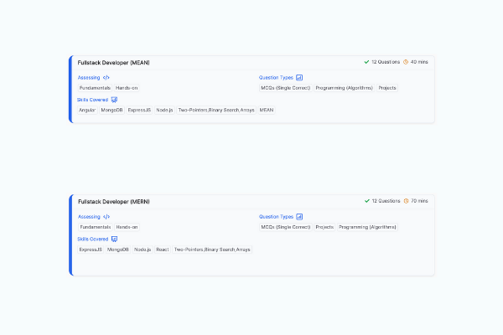Click Skills Covered icon in MEAN card
The height and width of the screenshot is (335, 503).
[115, 99]
